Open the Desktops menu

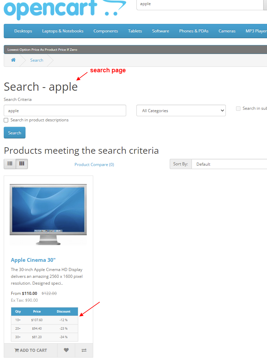(x=23, y=31)
